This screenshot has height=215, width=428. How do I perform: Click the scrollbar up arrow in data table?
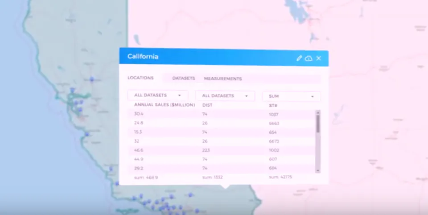(x=318, y=112)
